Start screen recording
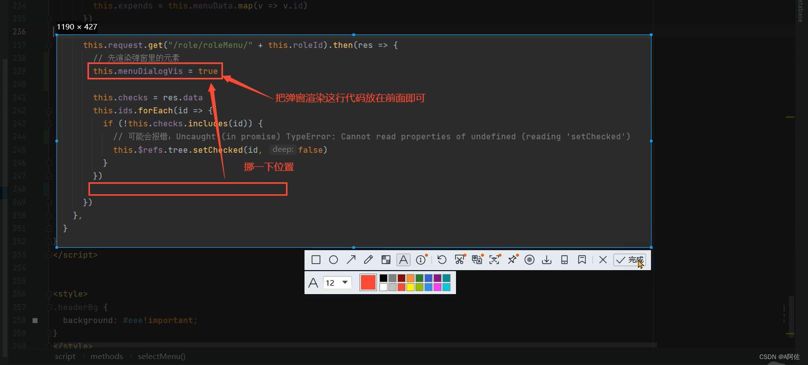This screenshot has height=365, width=808. click(529, 260)
